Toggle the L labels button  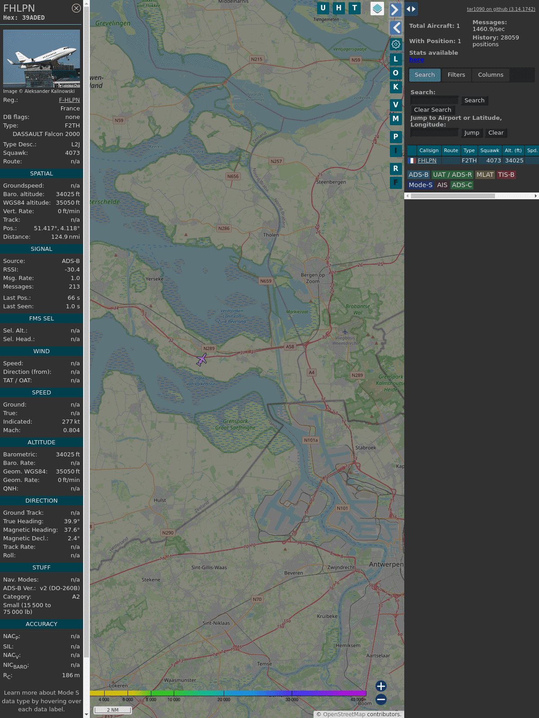click(396, 59)
